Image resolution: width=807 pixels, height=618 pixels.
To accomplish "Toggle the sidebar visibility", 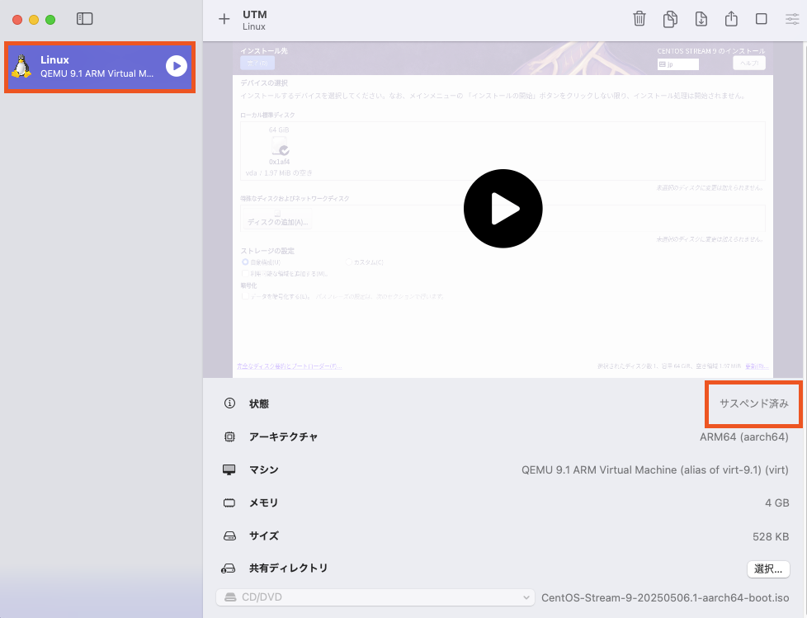I will click(x=84, y=19).
